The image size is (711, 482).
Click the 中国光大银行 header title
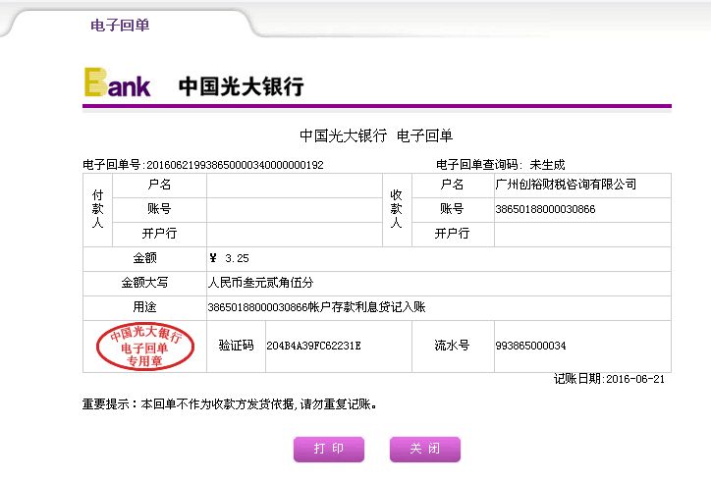pyautogui.click(x=241, y=86)
